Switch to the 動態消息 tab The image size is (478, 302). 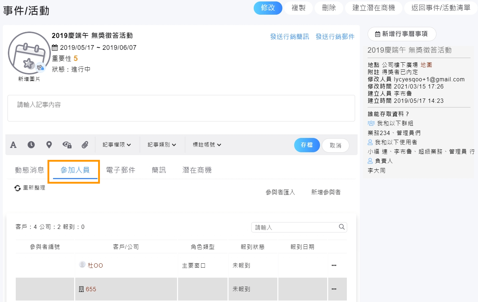coord(29,170)
